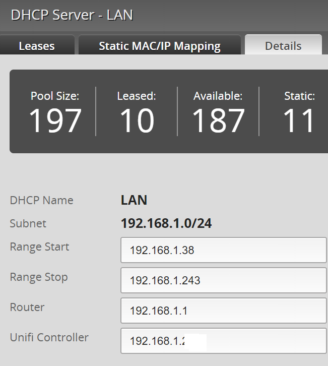Click the Leased count 10
The image size is (328, 366).
[x=137, y=121]
